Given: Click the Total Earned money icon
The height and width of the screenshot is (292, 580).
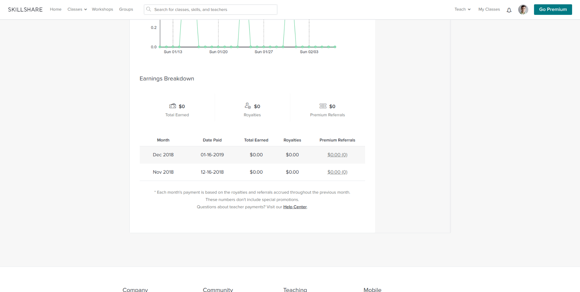Looking at the screenshot, I should [173, 106].
